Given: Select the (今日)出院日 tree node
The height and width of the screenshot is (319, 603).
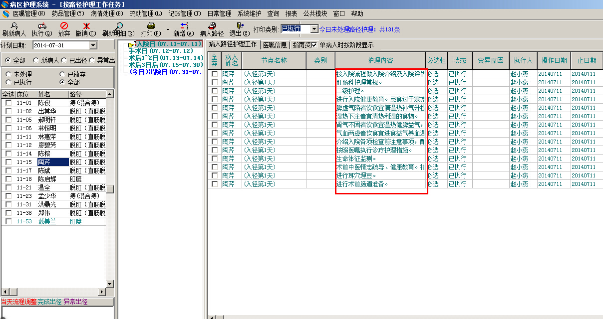Looking at the screenshot, I should pyautogui.click(x=166, y=72).
